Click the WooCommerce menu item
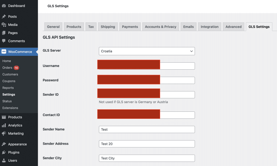 [x=19, y=52]
